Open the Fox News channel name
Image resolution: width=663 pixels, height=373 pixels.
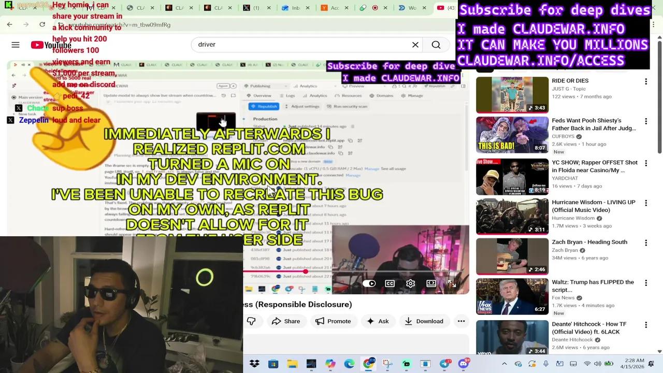coord(563,298)
